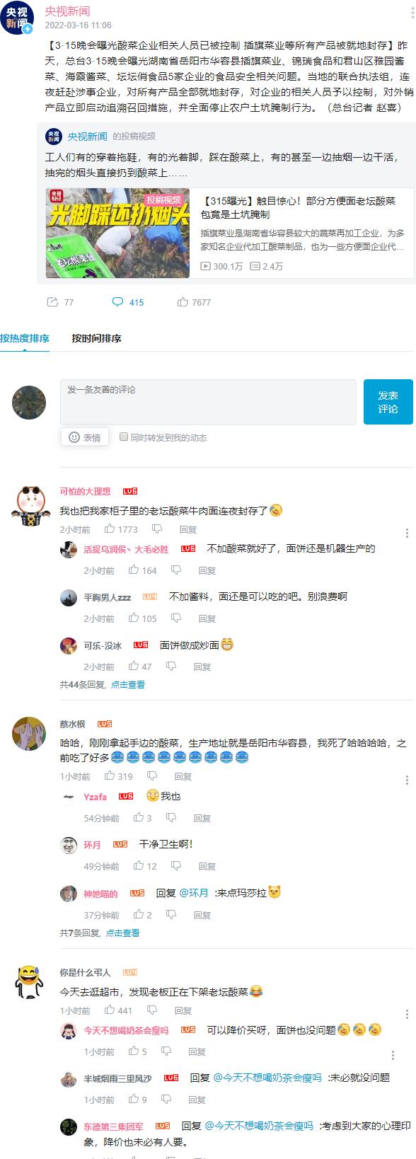The width and height of the screenshot is (416, 1159).
Task: Open more options dots on 可怕的大理想 comment
Action: (407, 533)
